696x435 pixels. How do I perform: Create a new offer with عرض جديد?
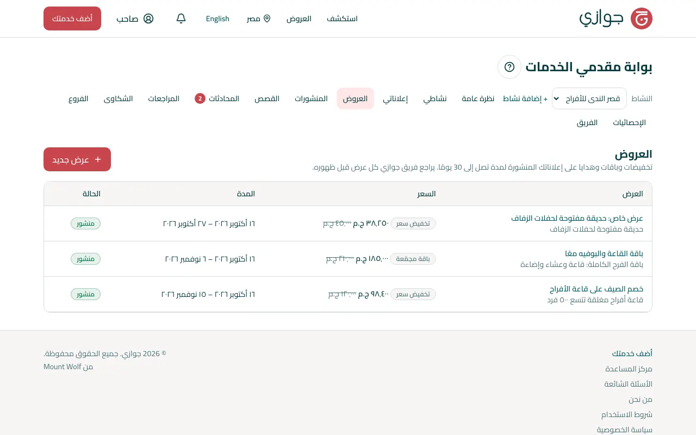pos(77,159)
